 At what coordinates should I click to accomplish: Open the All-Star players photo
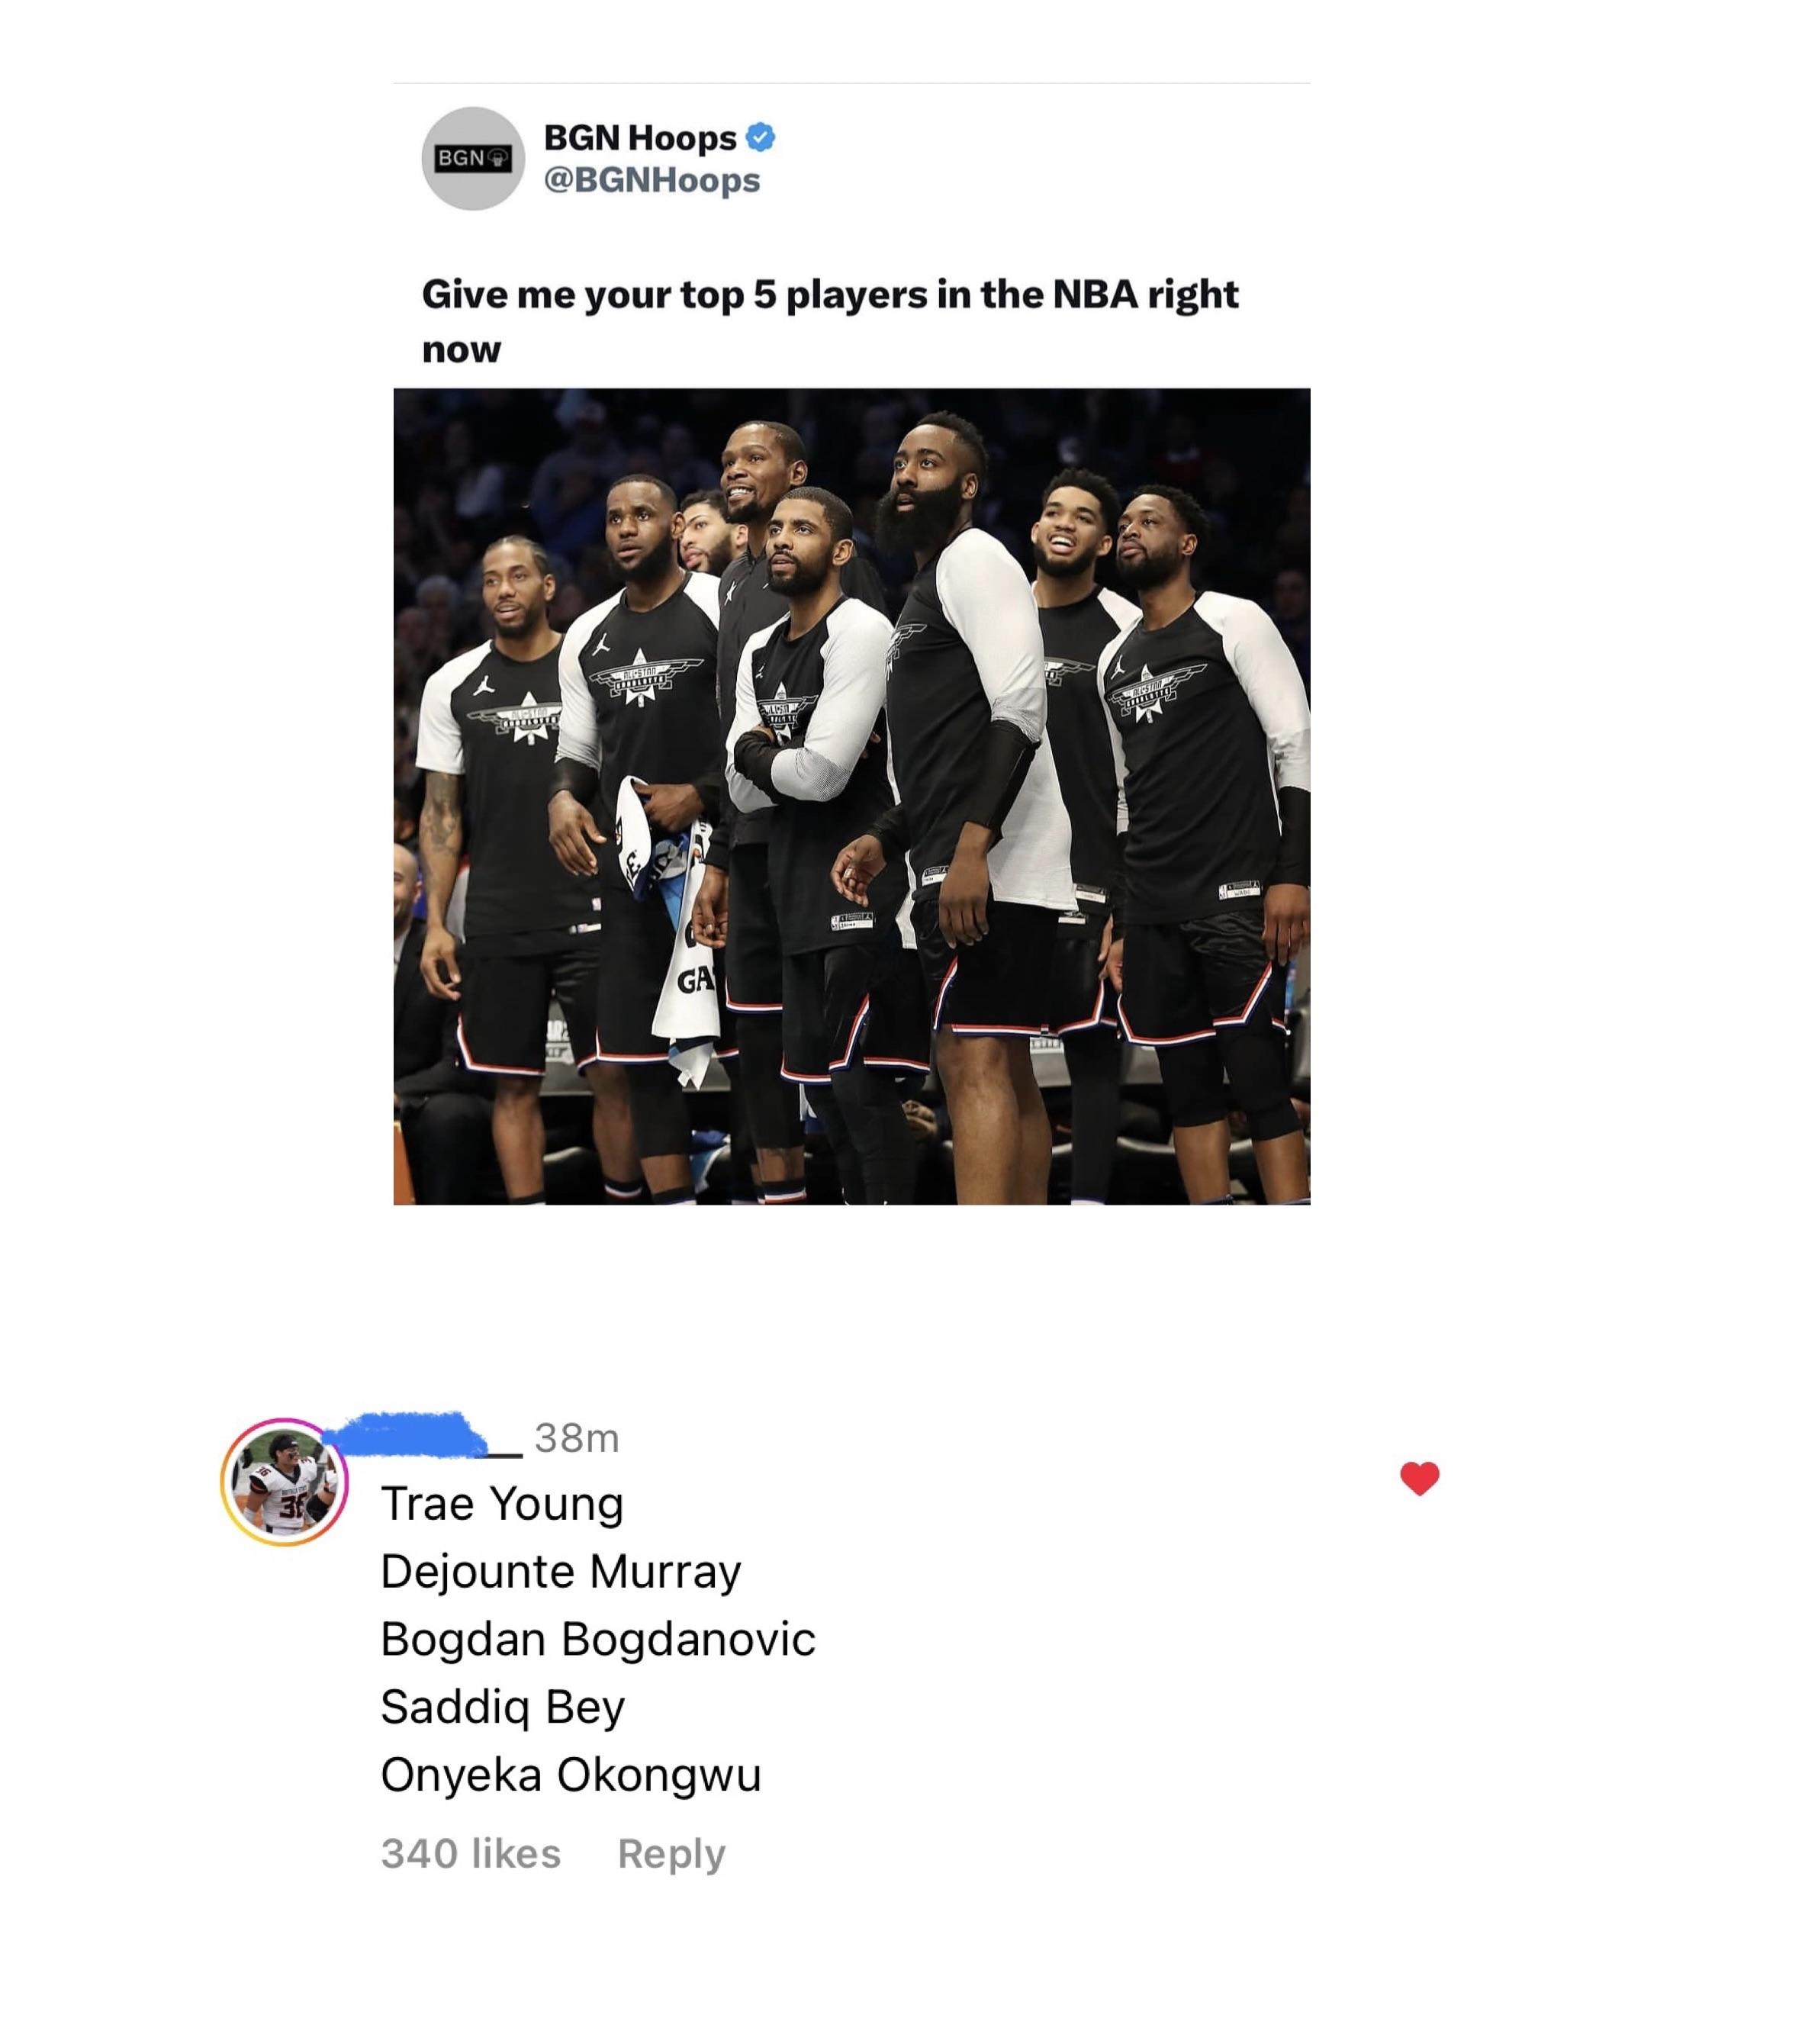(852, 796)
